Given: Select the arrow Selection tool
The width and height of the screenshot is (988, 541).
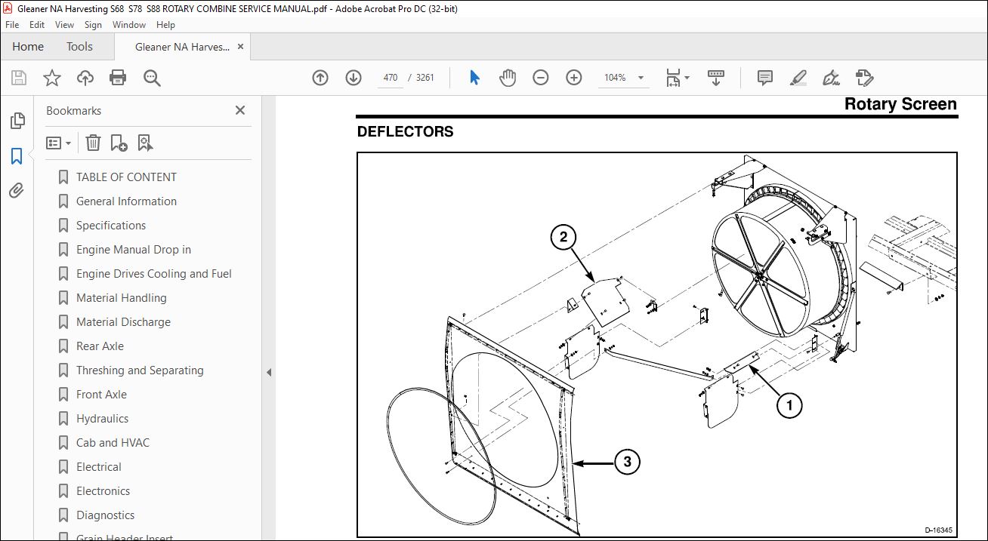Looking at the screenshot, I should 474,78.
